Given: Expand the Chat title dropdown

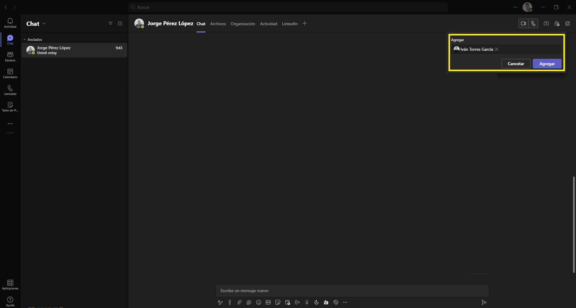Looking at the screenshot, I should click(44, 23).
